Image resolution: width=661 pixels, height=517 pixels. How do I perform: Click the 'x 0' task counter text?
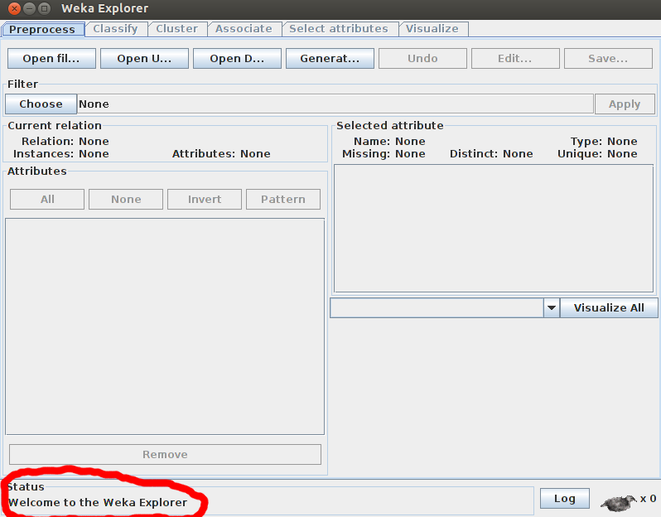point(648,499)
